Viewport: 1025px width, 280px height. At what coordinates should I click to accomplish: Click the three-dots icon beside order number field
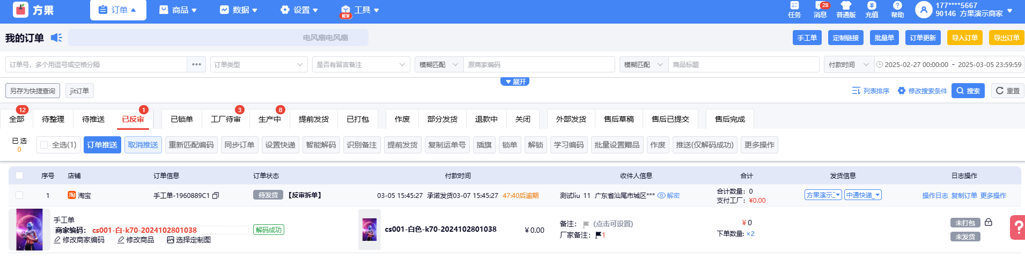point(196,64)
